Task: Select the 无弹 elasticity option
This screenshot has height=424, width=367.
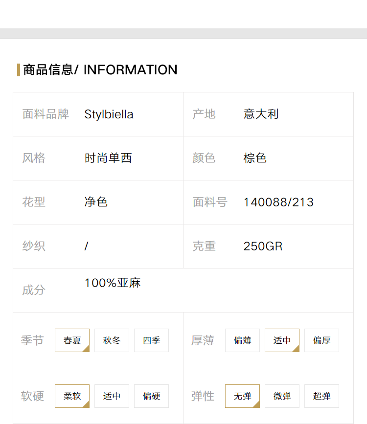Action: (x=242, y=396)
